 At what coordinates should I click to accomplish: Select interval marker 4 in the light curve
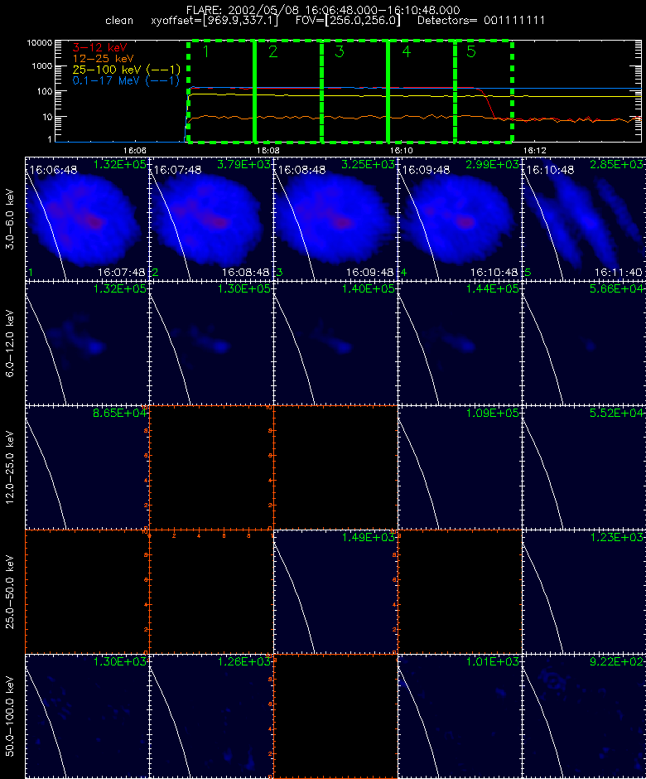(x=406, y=51)
